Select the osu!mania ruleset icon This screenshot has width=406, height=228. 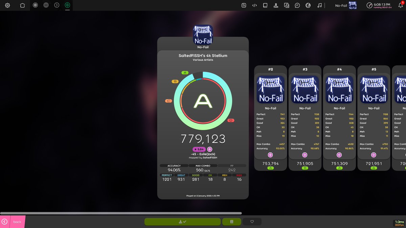67,5
